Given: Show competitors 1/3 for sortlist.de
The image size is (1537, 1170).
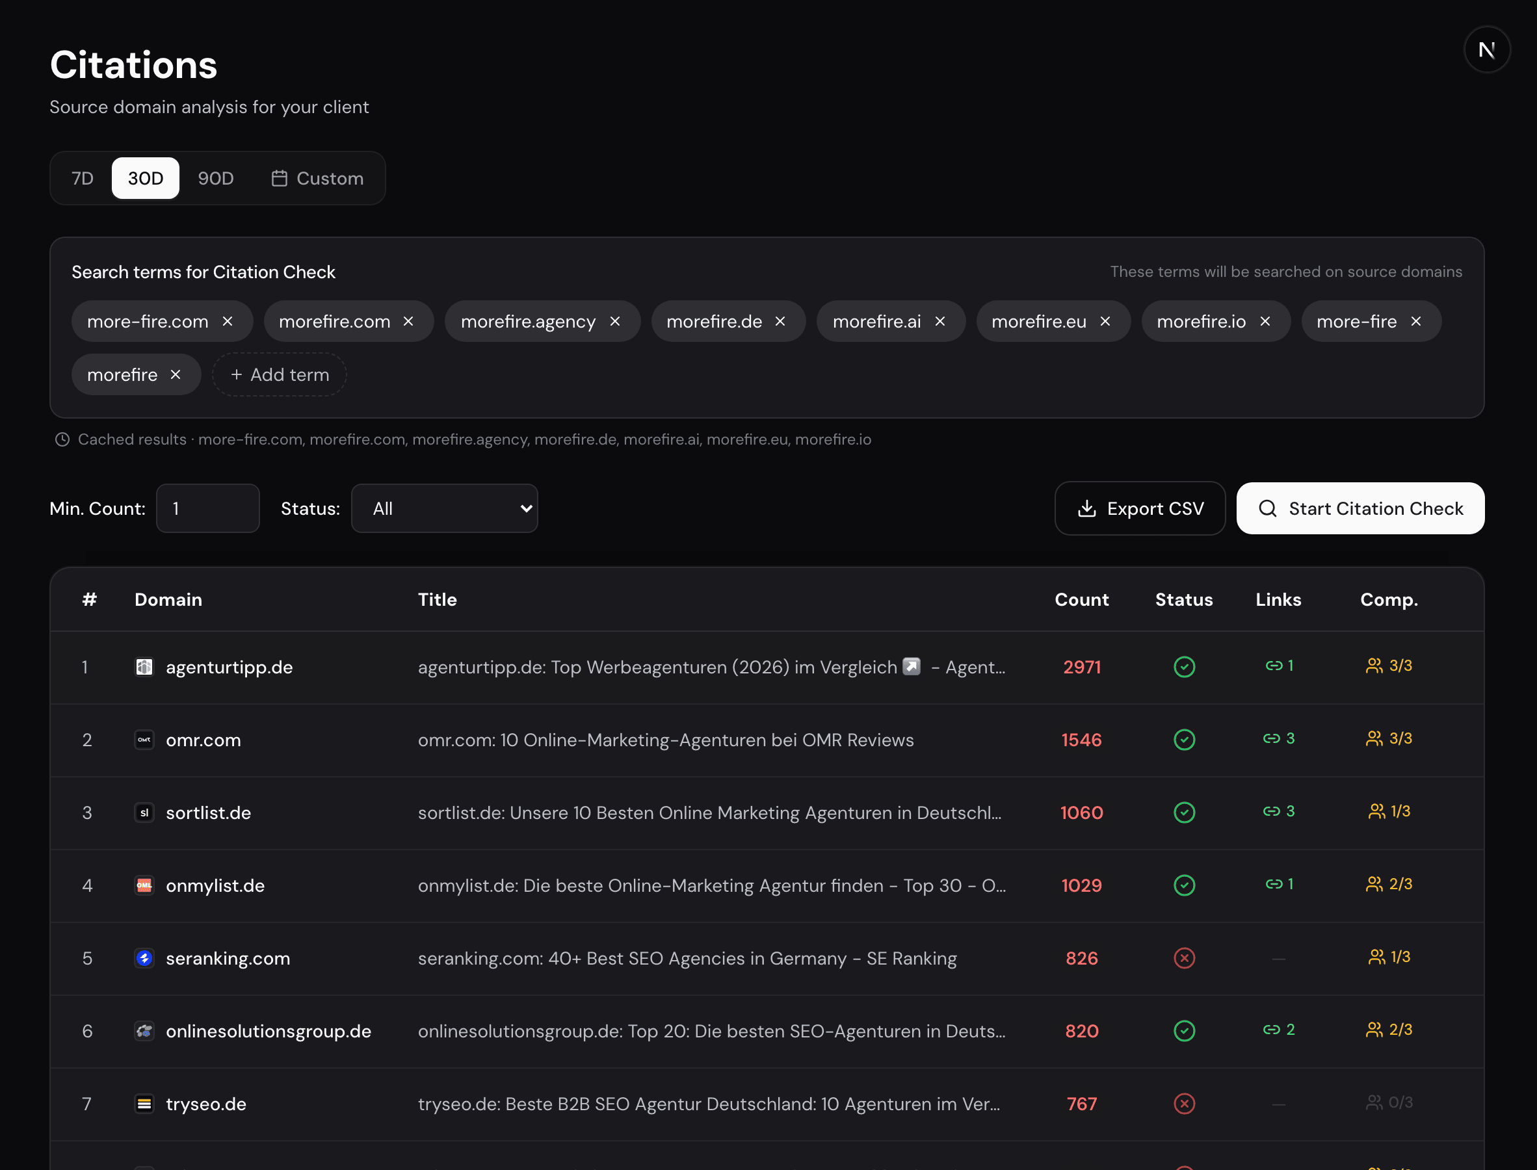Looking at the screenshot, I should point(1389,811).
